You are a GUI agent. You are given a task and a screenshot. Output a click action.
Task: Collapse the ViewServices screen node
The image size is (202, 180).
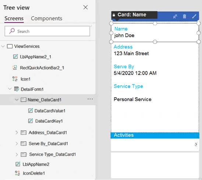[x=3, y=46]
